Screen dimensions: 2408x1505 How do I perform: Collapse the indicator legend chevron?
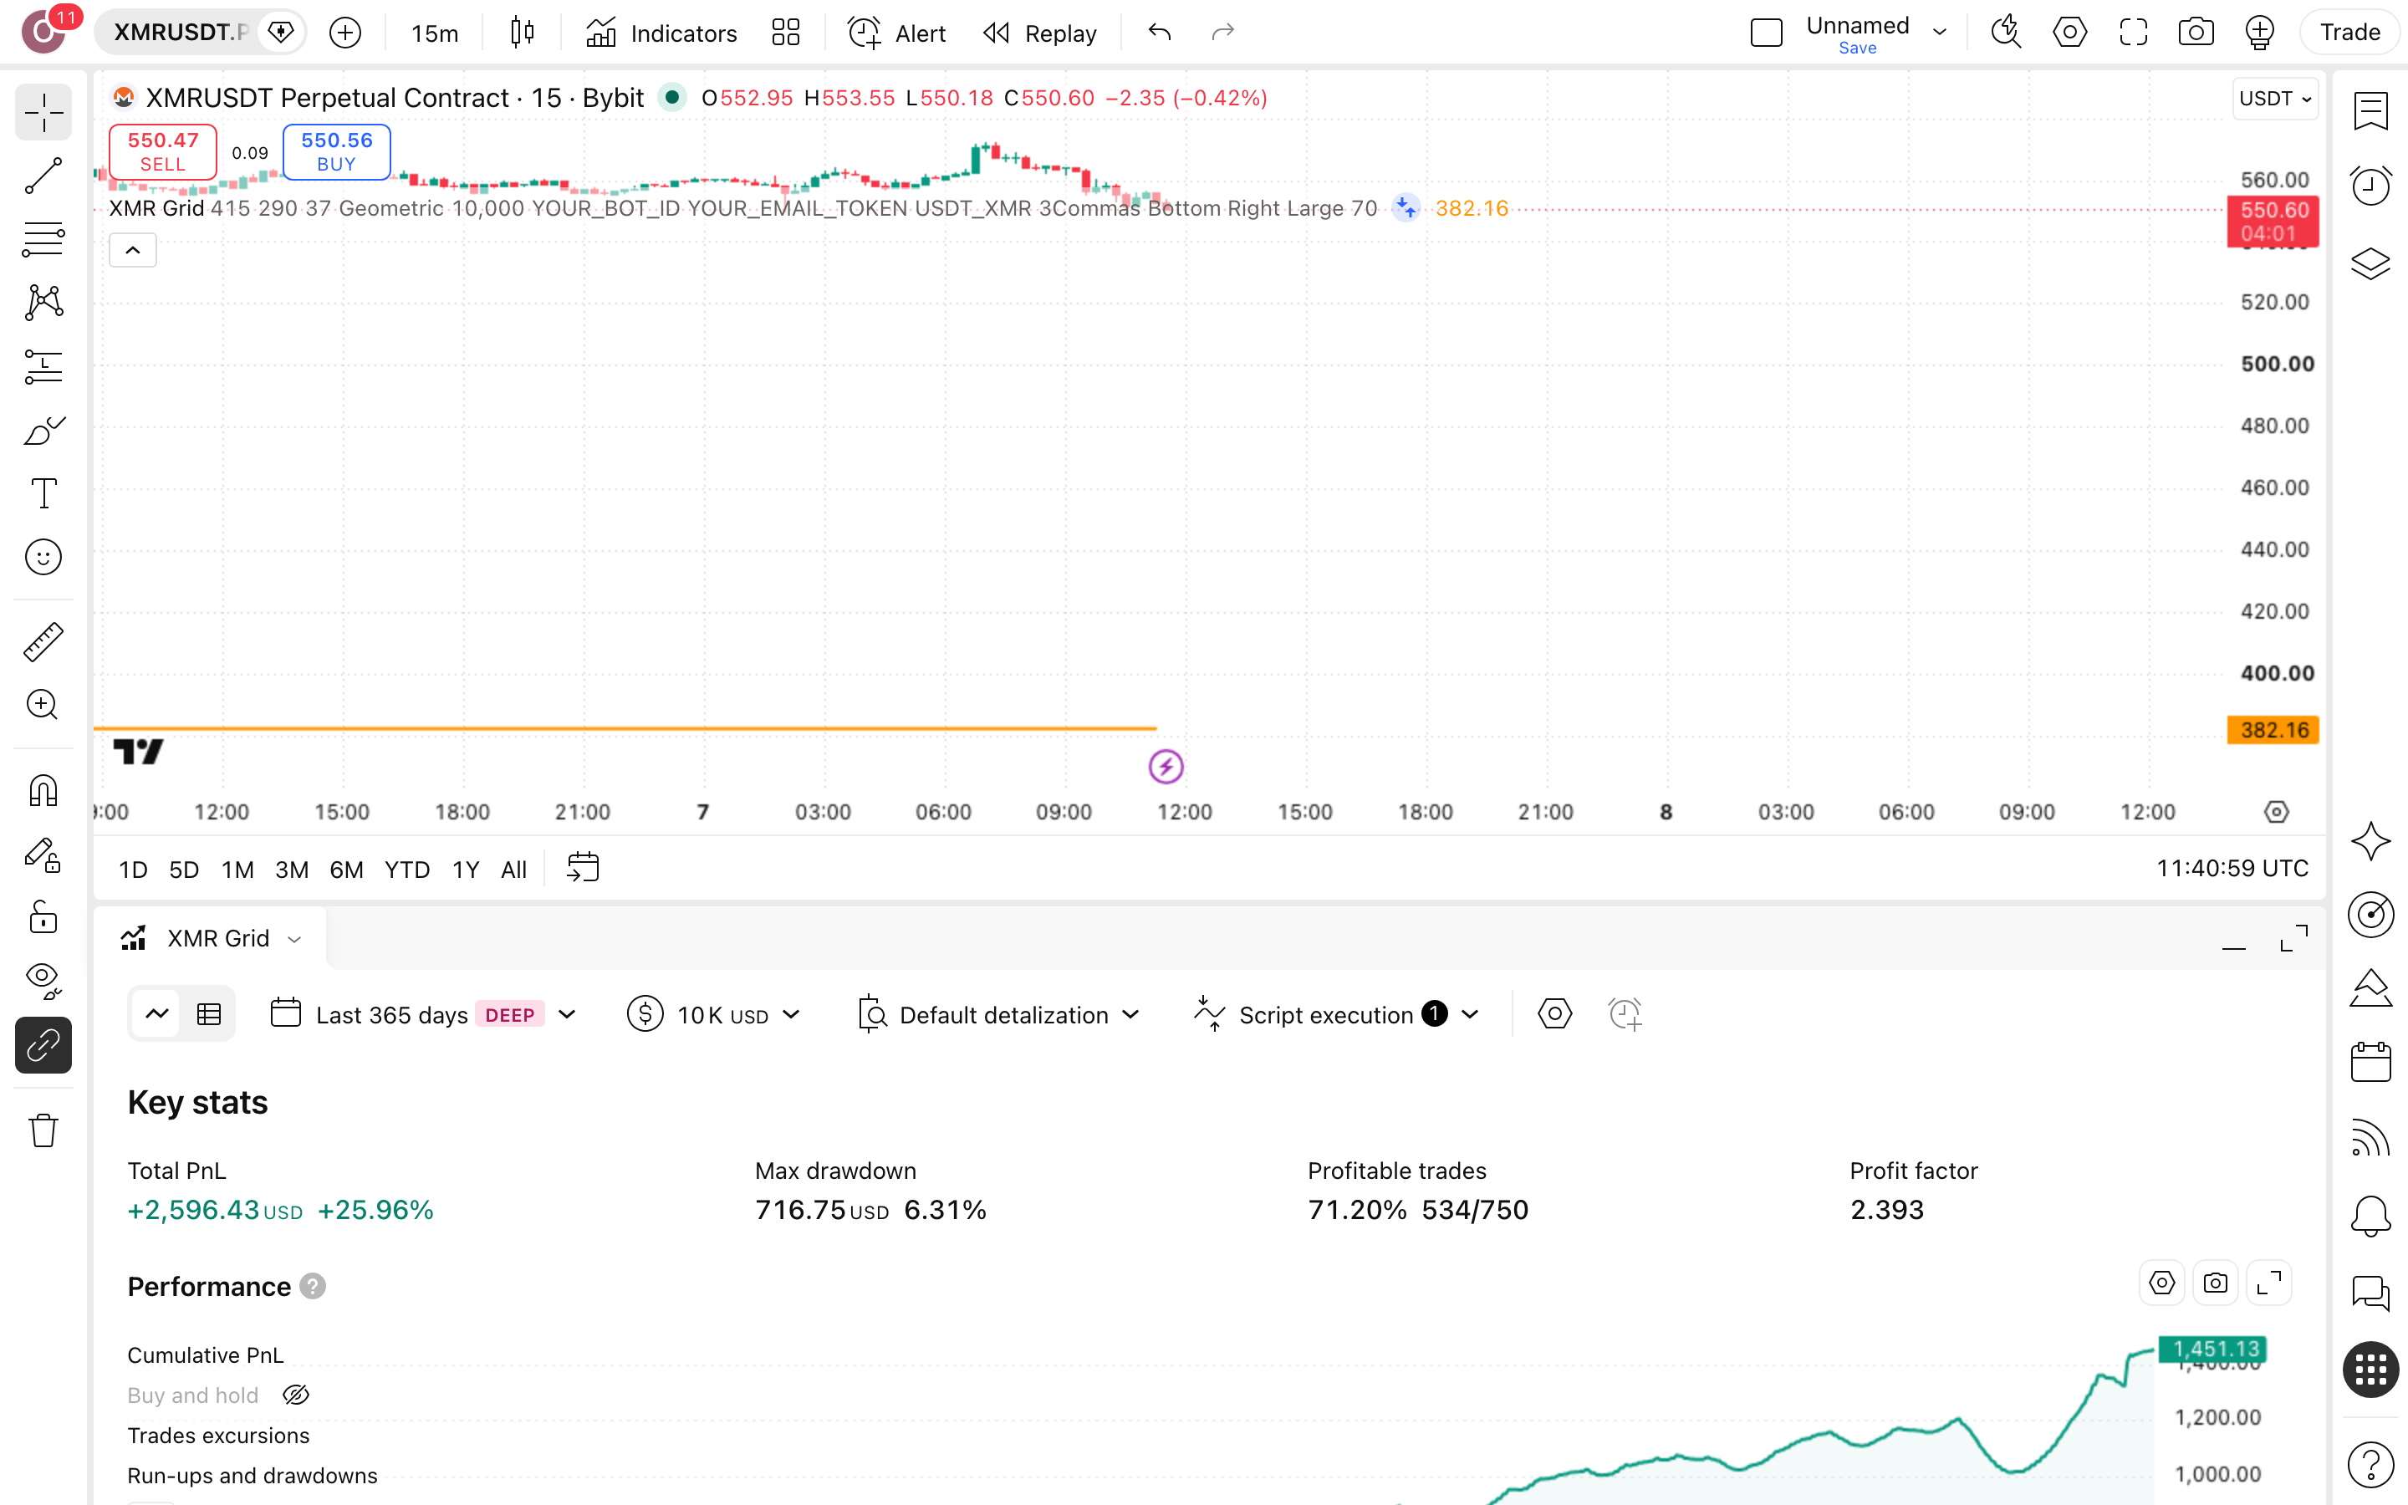click(132, 251)
